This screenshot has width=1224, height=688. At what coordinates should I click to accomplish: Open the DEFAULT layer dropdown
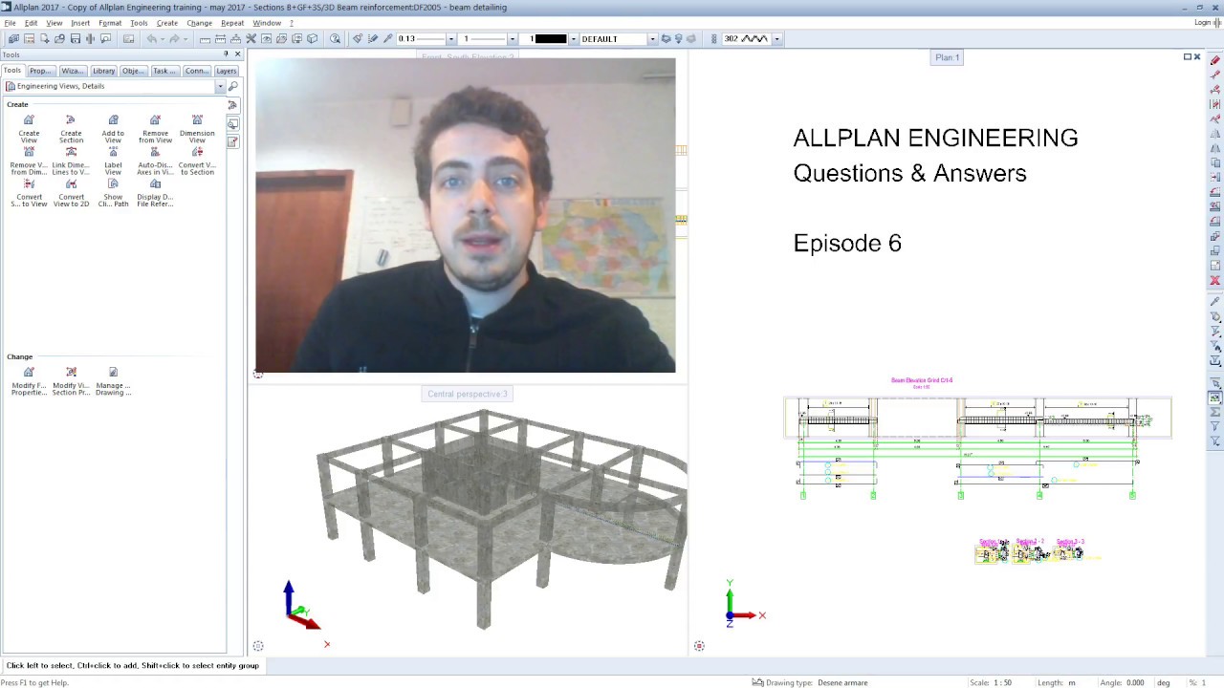[652, 39]
